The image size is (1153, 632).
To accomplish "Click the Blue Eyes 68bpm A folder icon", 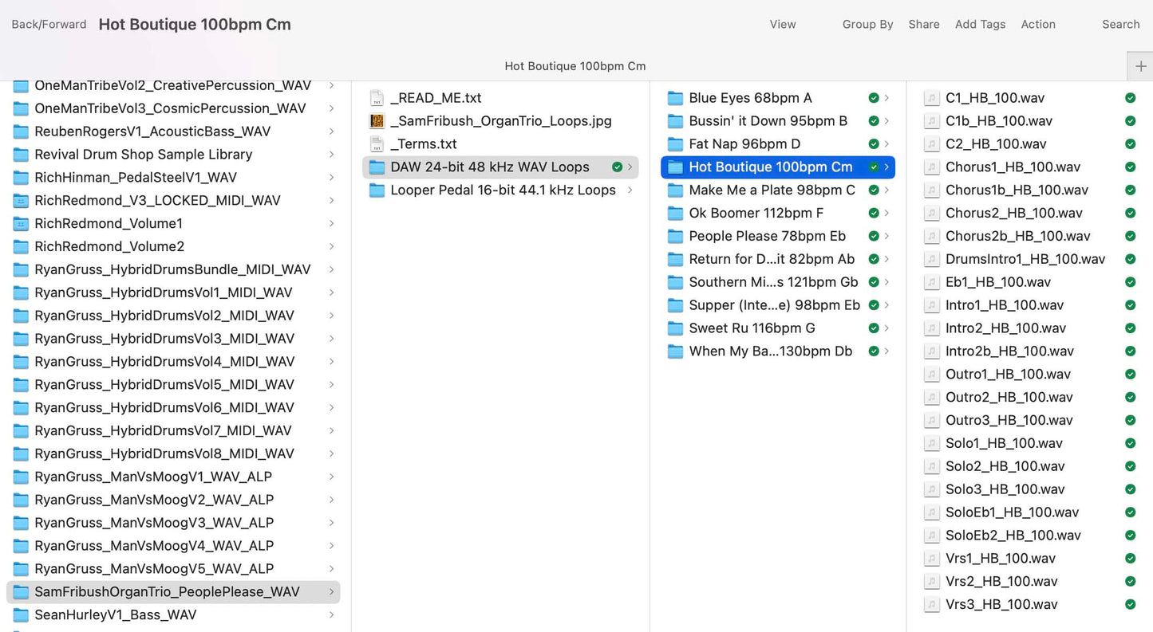I will coord(676,98).
